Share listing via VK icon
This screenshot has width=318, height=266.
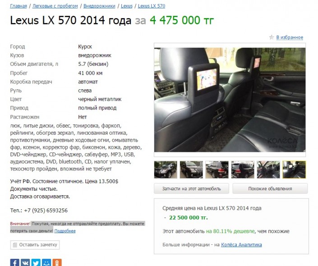(25, 262)
